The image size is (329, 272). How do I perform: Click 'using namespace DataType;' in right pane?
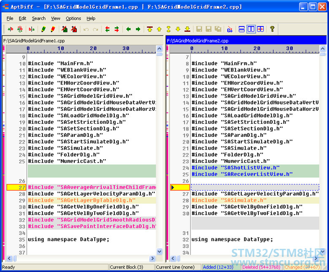point(232,239)
